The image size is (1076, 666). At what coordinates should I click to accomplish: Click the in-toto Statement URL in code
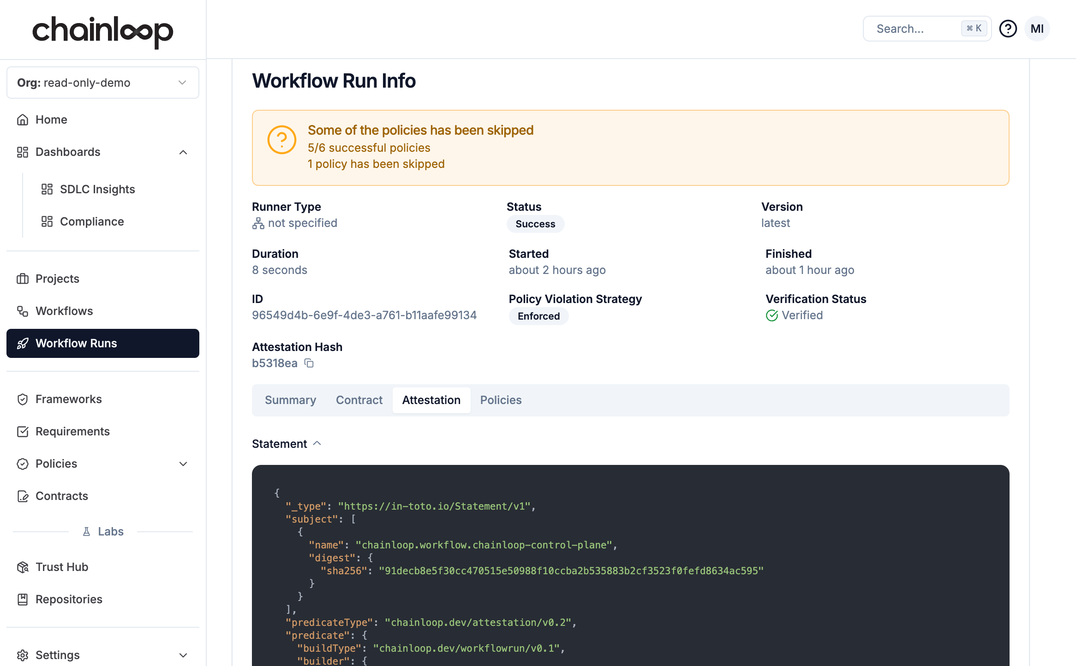[x=434, y=506]
